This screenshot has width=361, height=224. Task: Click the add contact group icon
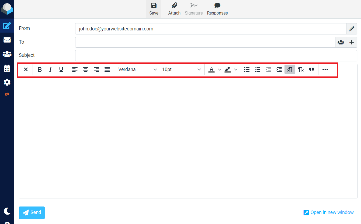(341, 42)
